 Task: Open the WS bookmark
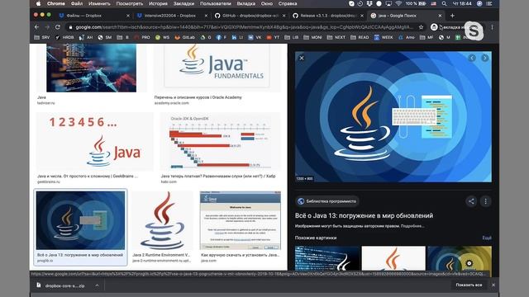pos(162,37)
